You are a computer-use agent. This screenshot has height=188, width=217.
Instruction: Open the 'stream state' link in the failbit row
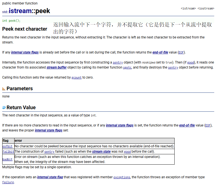click(101, 152)
